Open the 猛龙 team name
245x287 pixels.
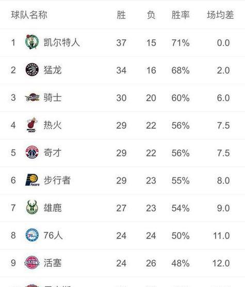click(x=53, y=70)
